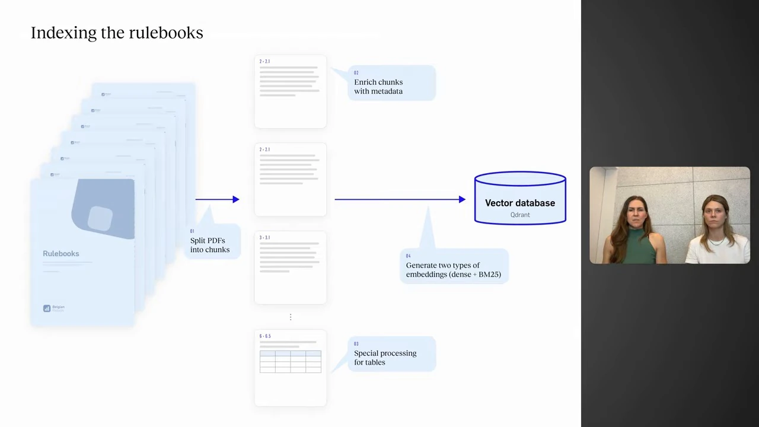Click the Vector database cylinder icon
The width and height of the screenshot is (759, 427).
(x=520, y=198)
